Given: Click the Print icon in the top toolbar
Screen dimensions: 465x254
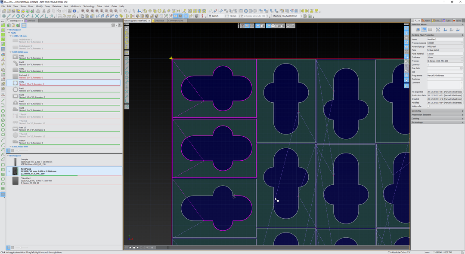Looking at the screenshot, I should 38,11.
